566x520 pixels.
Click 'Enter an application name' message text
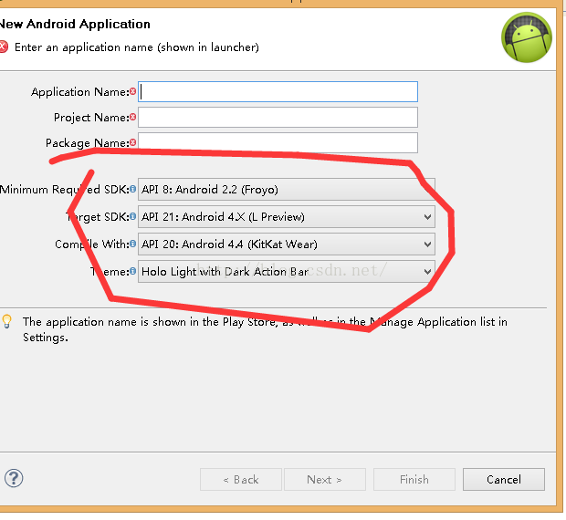137,47
